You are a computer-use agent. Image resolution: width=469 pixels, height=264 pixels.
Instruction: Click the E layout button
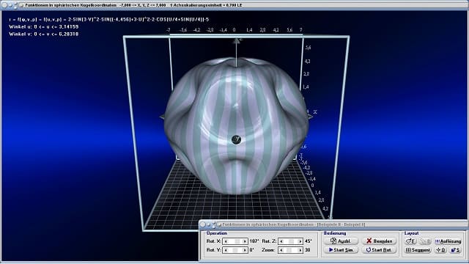point(410,241)
